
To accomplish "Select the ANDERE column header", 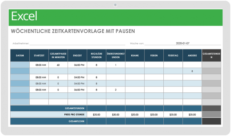I will pos(192,55).
